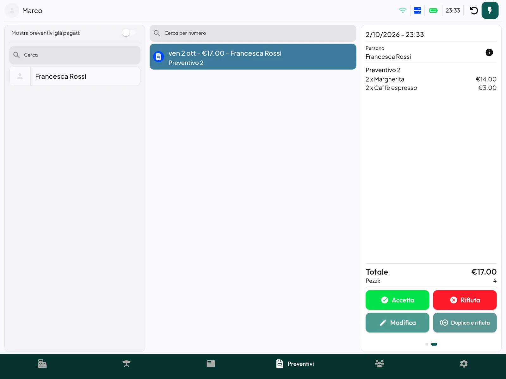Accept the quote with Accetta
Image resolution: width=506 pixels, height=379 pixels.
point(397,300)
